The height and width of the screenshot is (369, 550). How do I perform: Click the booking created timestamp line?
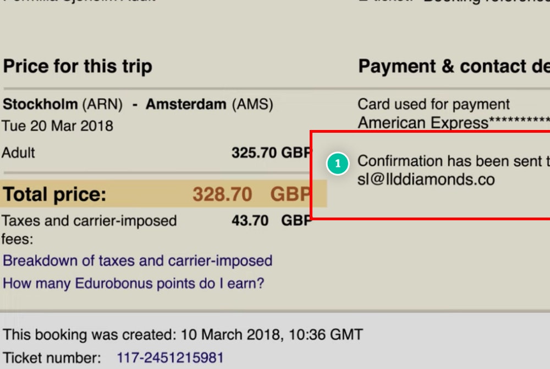click(183, 334)
